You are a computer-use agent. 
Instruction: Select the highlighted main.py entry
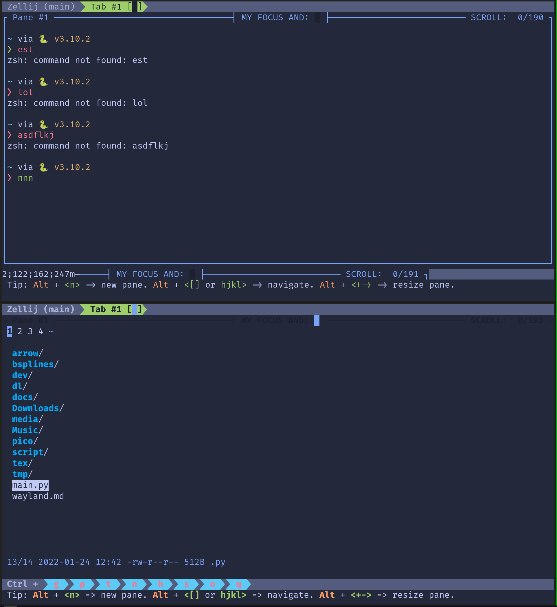30,485
